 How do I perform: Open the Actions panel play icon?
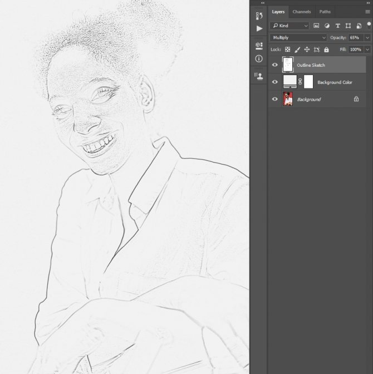click(259, 28)
